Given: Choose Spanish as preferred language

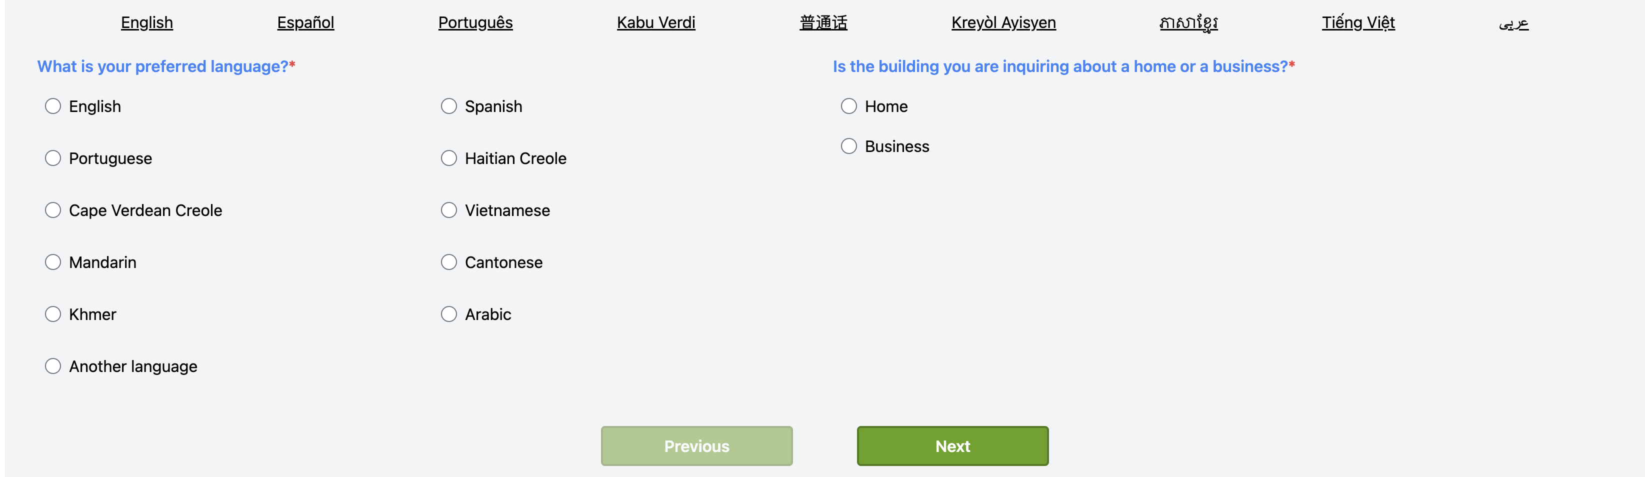Looking at the screenshot, I should pos(449,106).
